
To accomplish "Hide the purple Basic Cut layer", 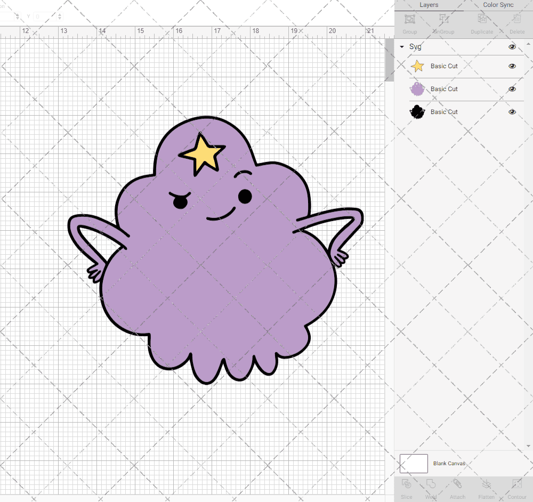I will click(x=512, y=89).
